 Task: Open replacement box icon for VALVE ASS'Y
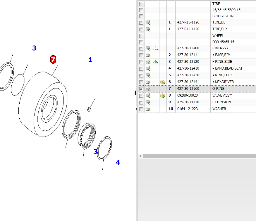click(x=163, y=95)
